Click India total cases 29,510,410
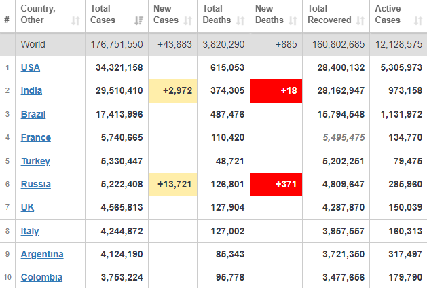Image resolution: width=427 pixels, height=288 pixels. click(x=119, y=90)
